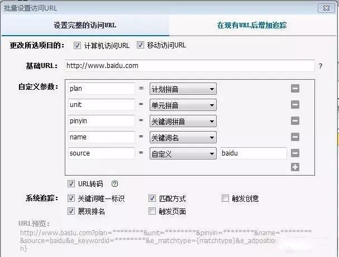Close the 批量设置访问URL dialog
The height and width of the screenshot is (257, 339).
point(326,8)
